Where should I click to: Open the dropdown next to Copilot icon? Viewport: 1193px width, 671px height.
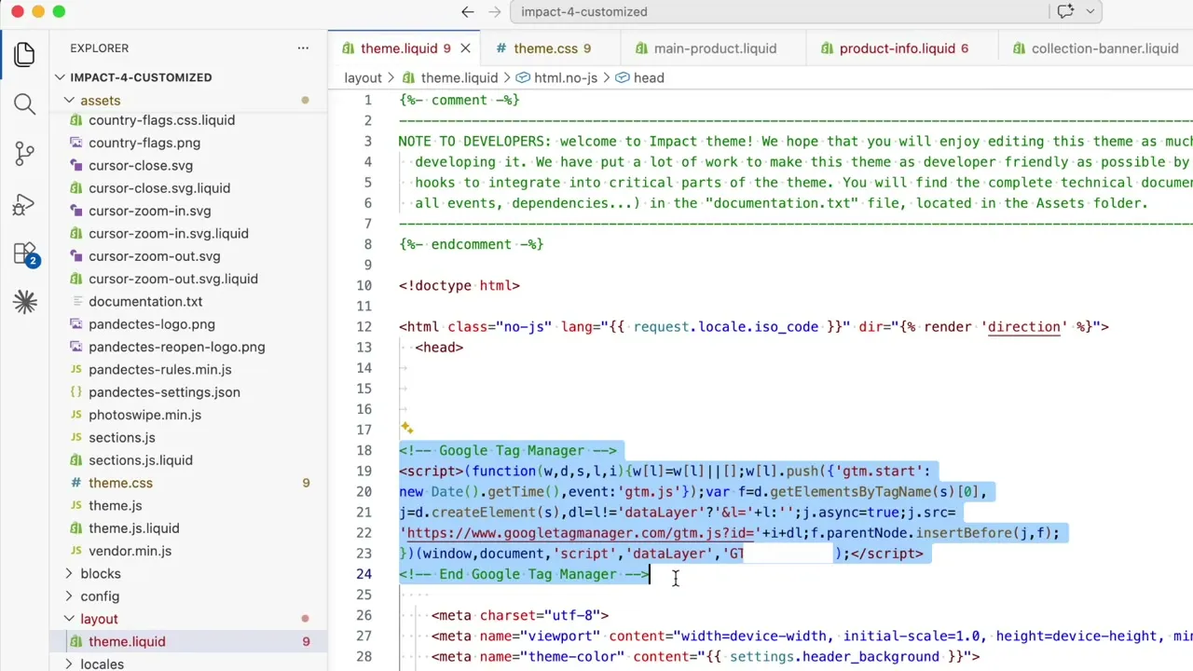1090,11
